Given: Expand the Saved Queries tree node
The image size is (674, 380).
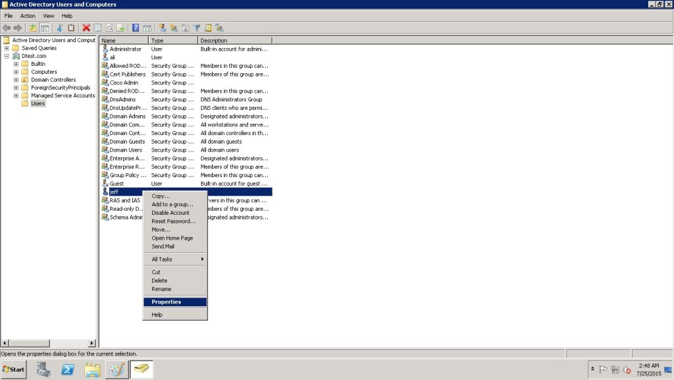Looking at the screenshot, I should [x=7, y=48].
